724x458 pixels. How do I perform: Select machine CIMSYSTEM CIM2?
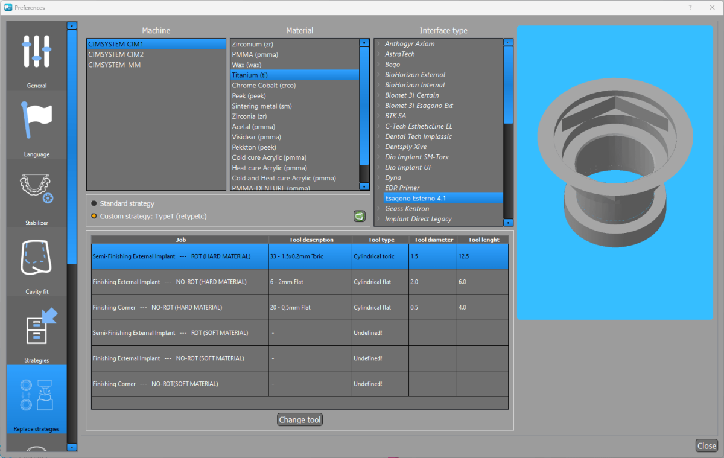pos(156,54)
